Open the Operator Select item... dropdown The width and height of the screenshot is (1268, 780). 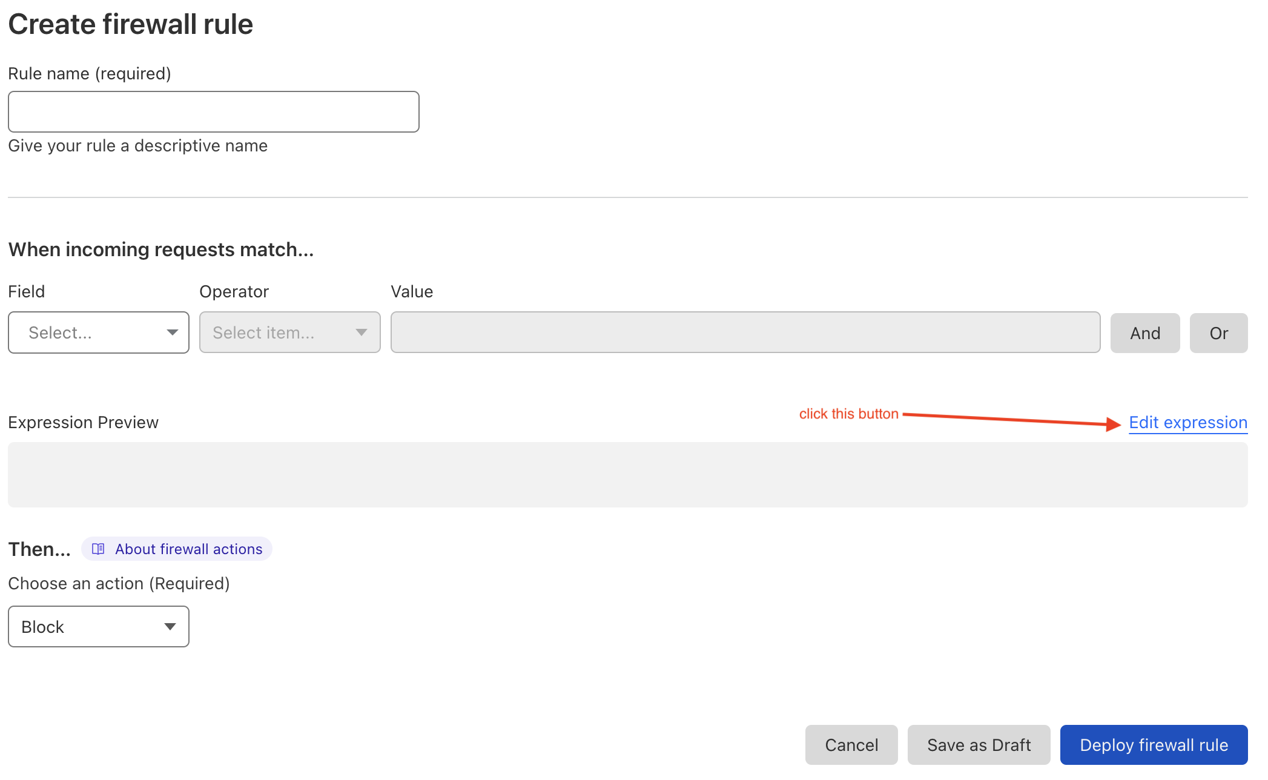289,332
